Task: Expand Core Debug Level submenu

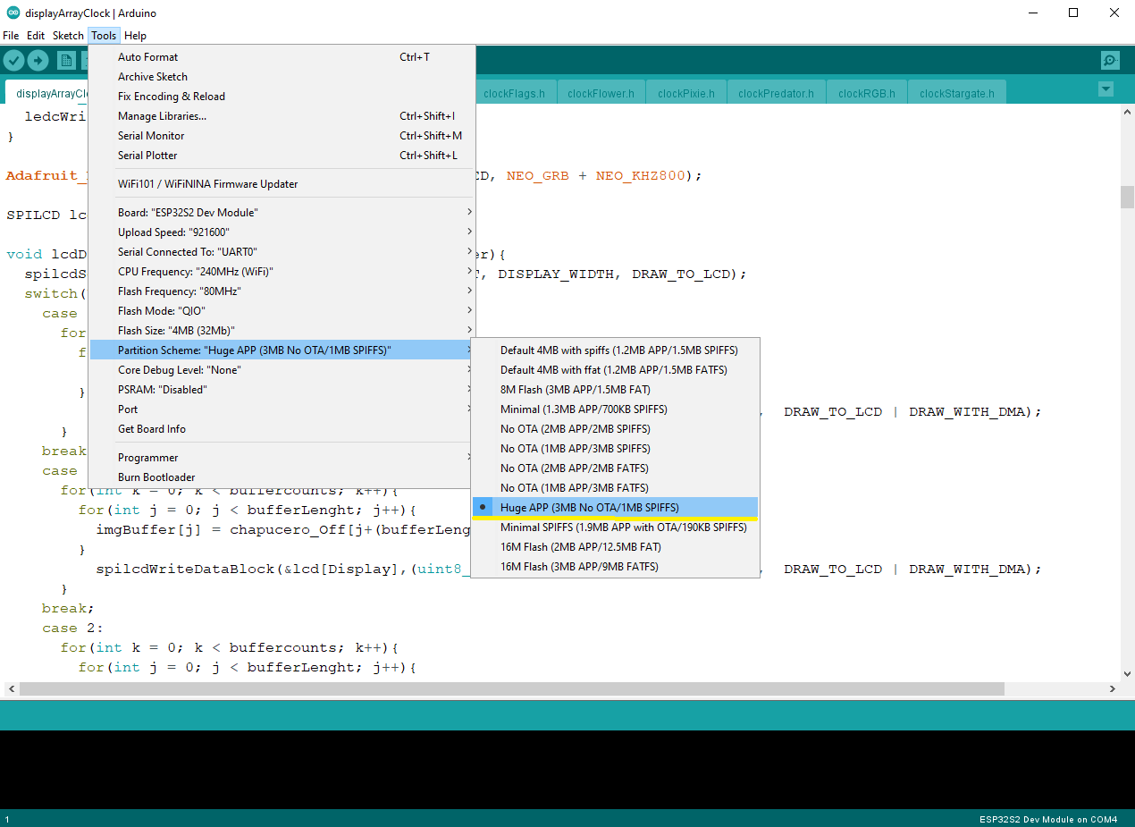Action: 282,370
